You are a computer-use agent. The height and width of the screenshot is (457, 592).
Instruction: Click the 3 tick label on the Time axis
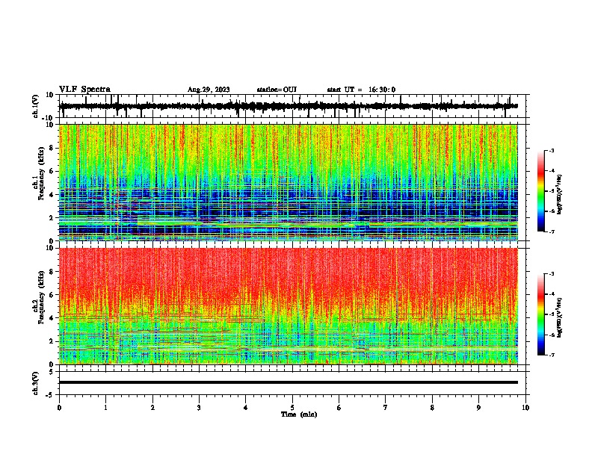[199, 408]
